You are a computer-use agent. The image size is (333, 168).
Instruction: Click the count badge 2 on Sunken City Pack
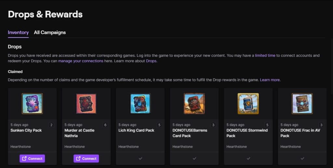pyautogui.click(x=51, y=125)
